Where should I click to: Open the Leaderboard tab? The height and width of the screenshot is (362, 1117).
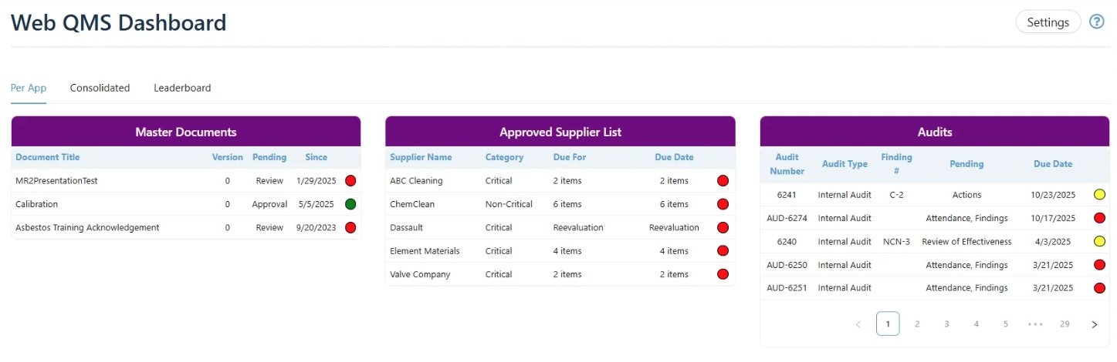pyautogui.click(x=182, y=88)
